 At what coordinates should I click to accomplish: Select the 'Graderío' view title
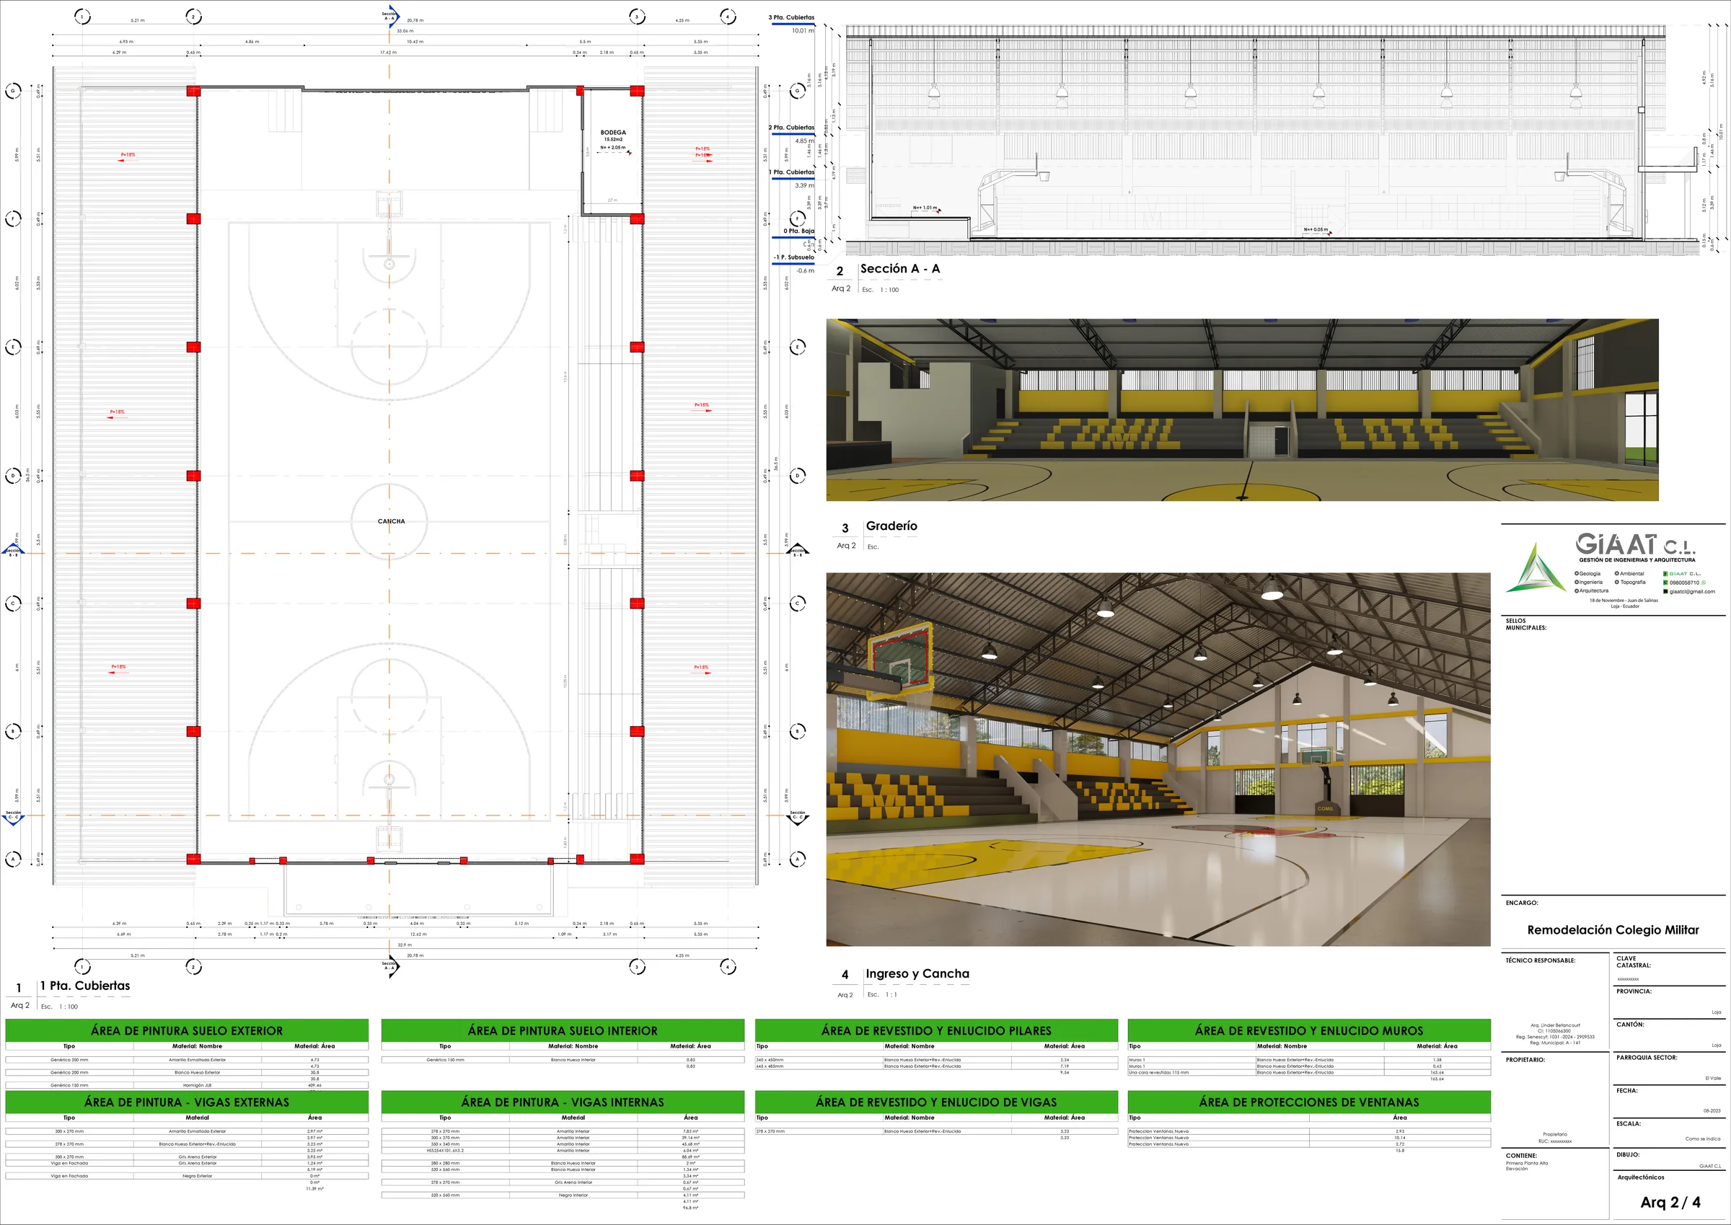[x=892, y=526]
